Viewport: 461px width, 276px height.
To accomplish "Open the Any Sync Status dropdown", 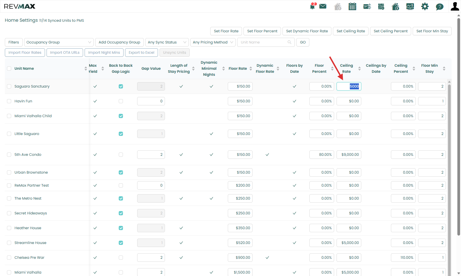I will [167, 42].
